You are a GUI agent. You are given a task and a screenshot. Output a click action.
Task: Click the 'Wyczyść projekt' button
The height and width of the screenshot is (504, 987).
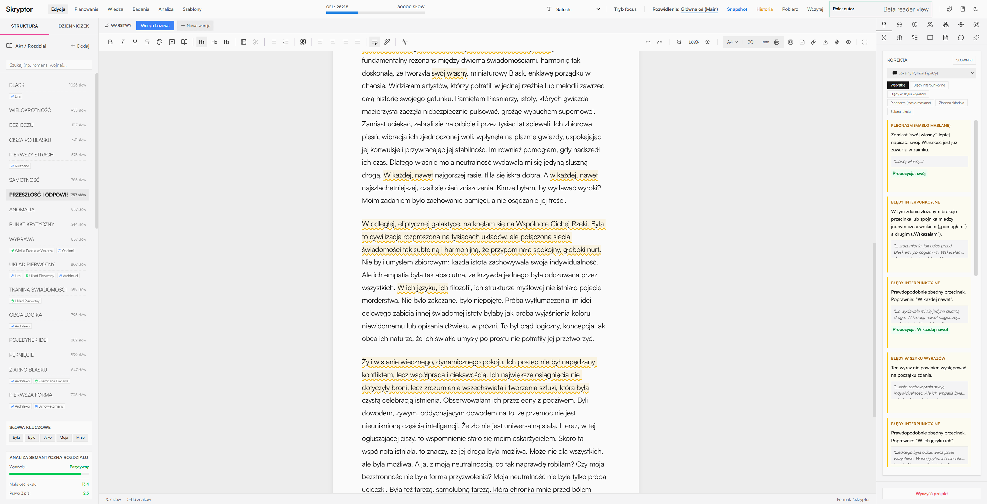931,494
